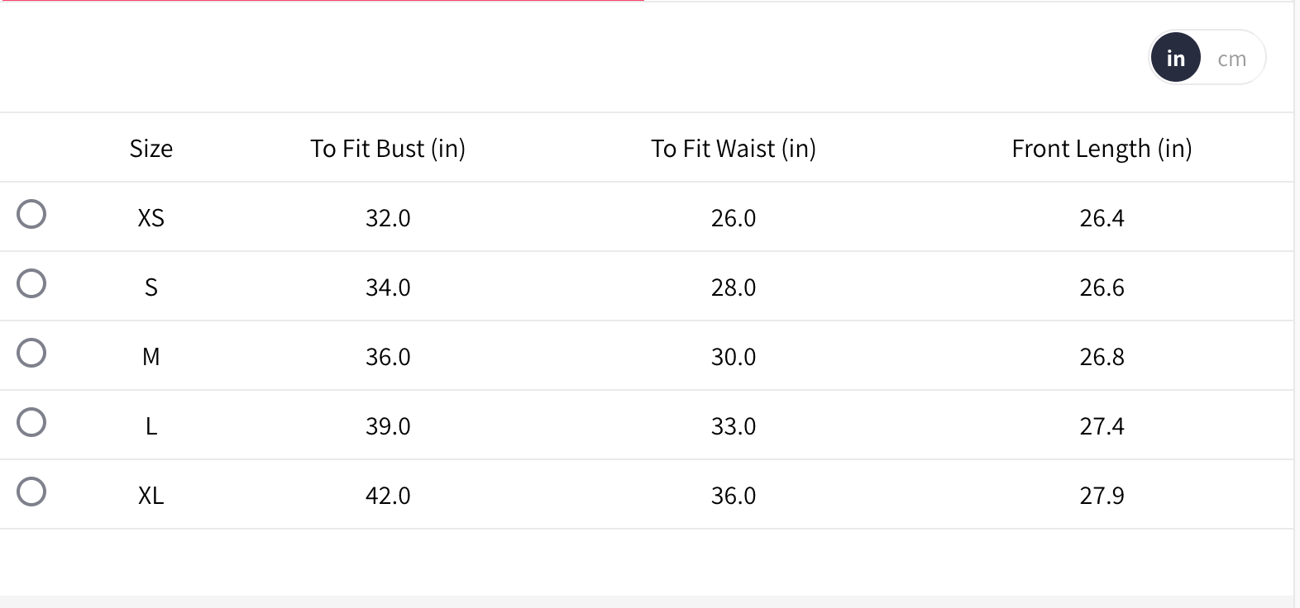Click the Size column header
Screen dimensions: 1300x608
point(151,149)
